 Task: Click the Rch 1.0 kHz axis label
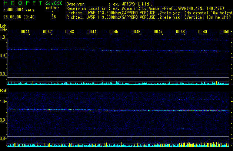pos(3,102)
